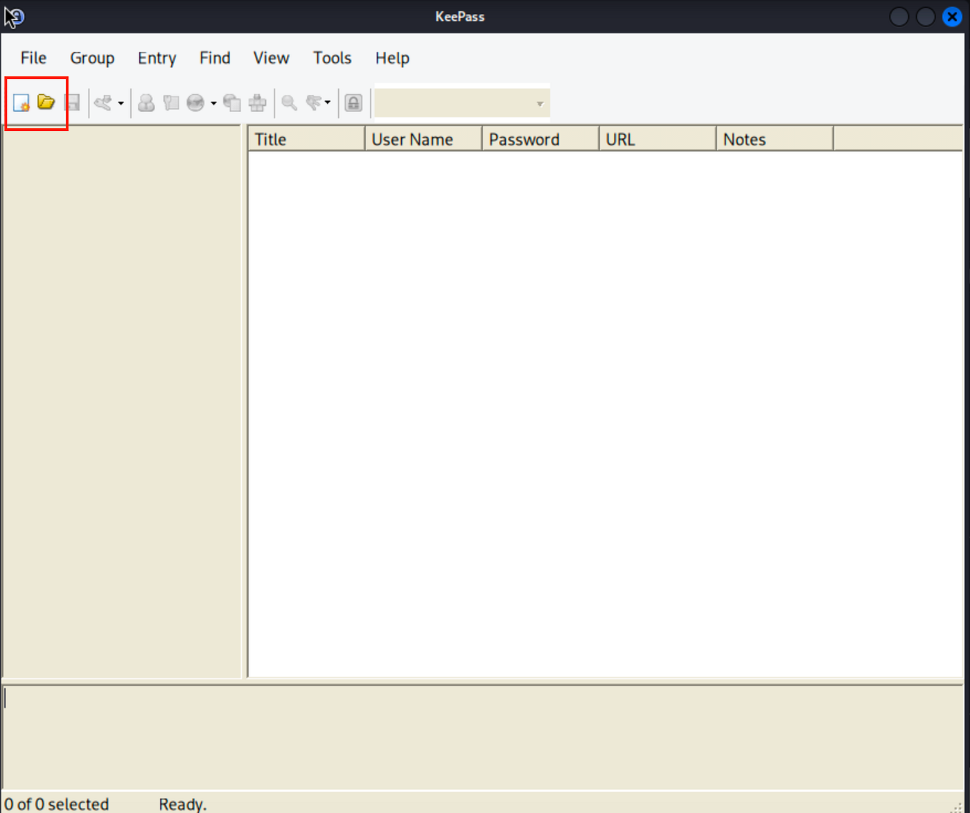The height and width of the screenshot is (813, 970).
Task: Click the Lock Workspace padlock icon
Action: [x=353, y=103]
